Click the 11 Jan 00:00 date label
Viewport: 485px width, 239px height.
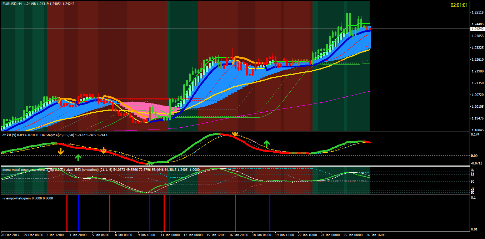pyautogui.click(x=170, y=235)
